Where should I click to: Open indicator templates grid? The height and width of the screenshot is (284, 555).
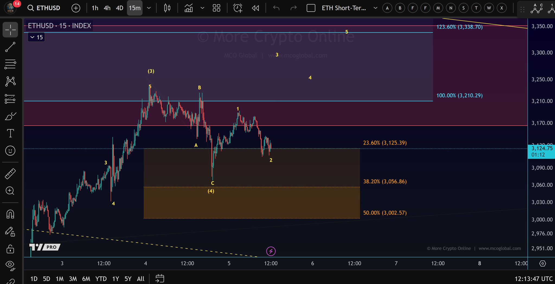tap(216, 8)
